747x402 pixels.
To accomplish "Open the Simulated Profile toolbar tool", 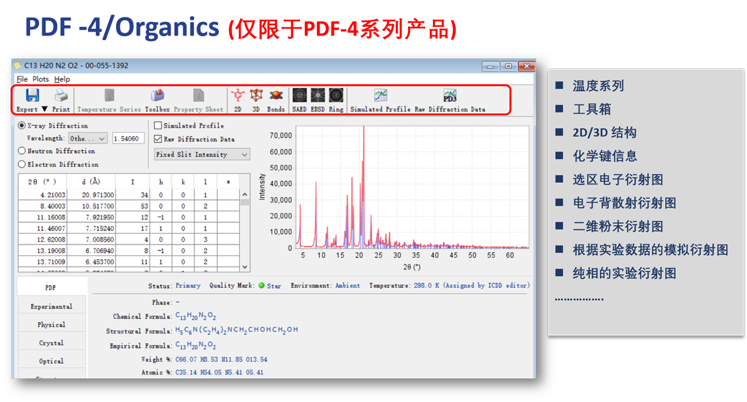I will pyautogui.click(x=380, y=100).
